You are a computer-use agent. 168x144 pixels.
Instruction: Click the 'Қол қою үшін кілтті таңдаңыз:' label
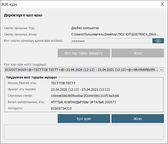tap(25, 65)
